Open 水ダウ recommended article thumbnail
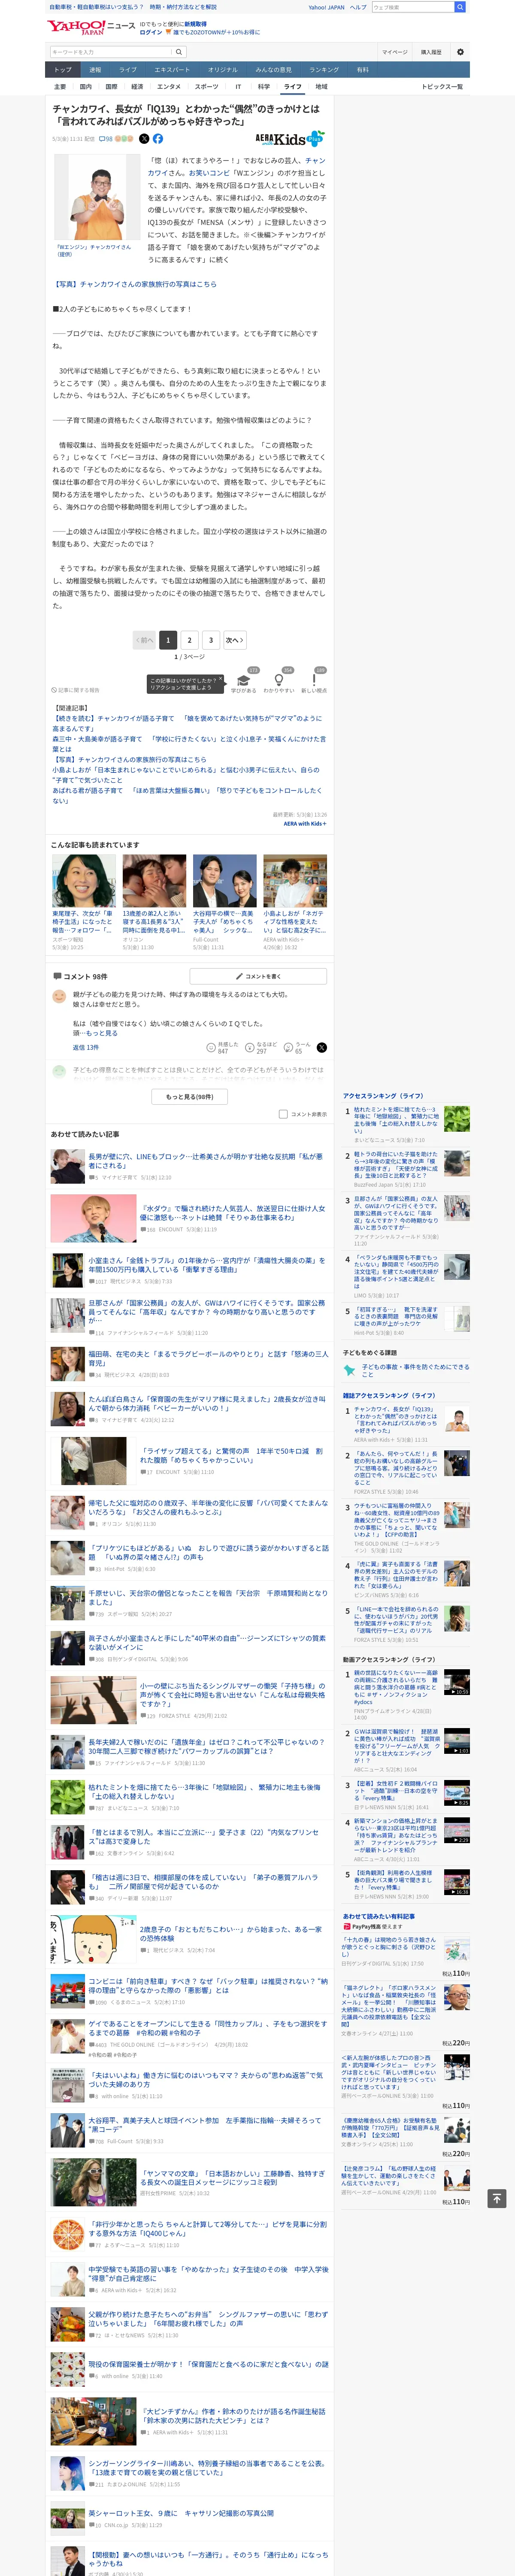 pos(93,1217)
